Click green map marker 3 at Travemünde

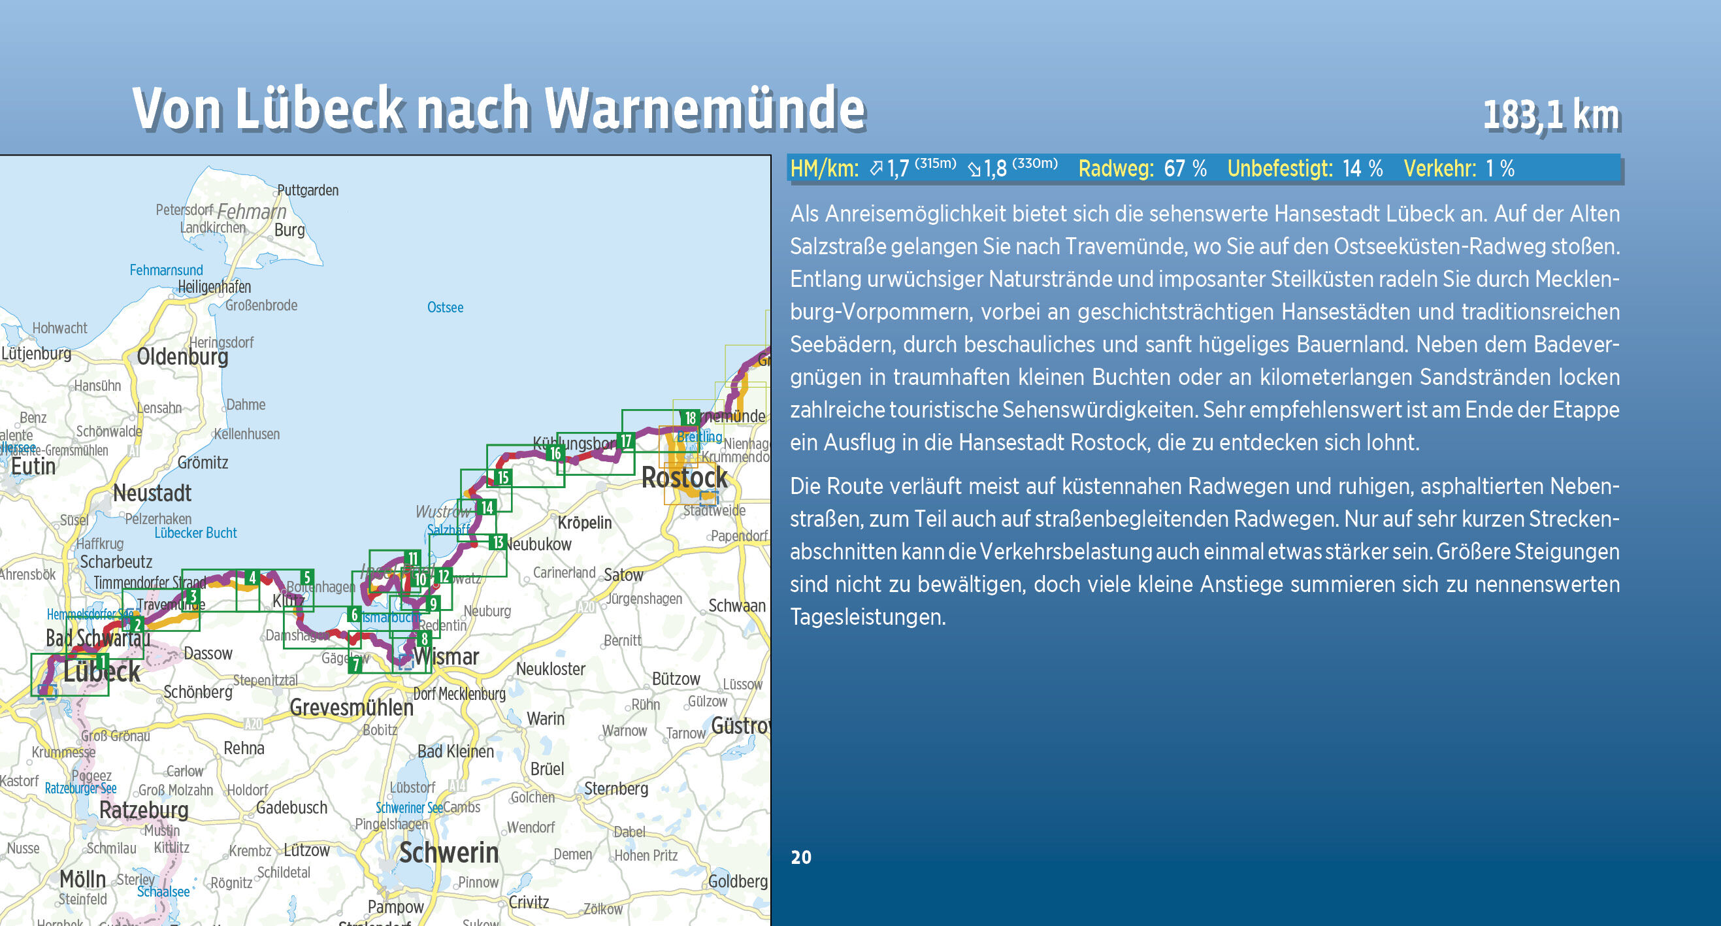pyautogui.click(x=192, y=597)
